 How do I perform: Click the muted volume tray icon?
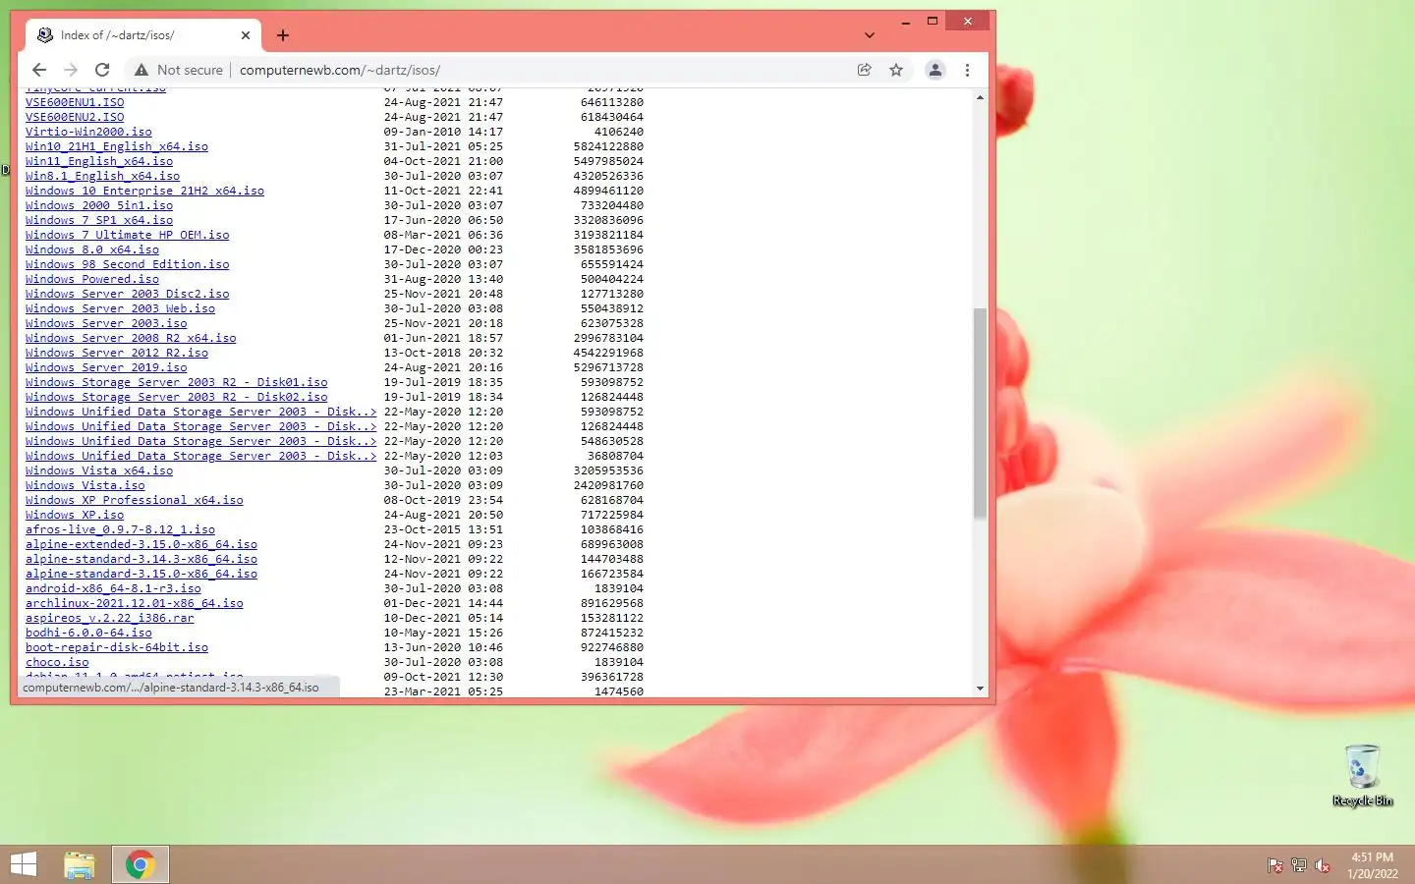pos(1323,865)
